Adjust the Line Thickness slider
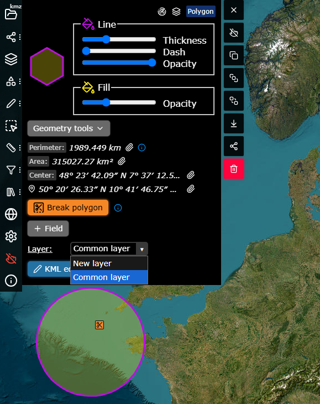The height and width of the screenshot is (404, 320). (119, 39)
